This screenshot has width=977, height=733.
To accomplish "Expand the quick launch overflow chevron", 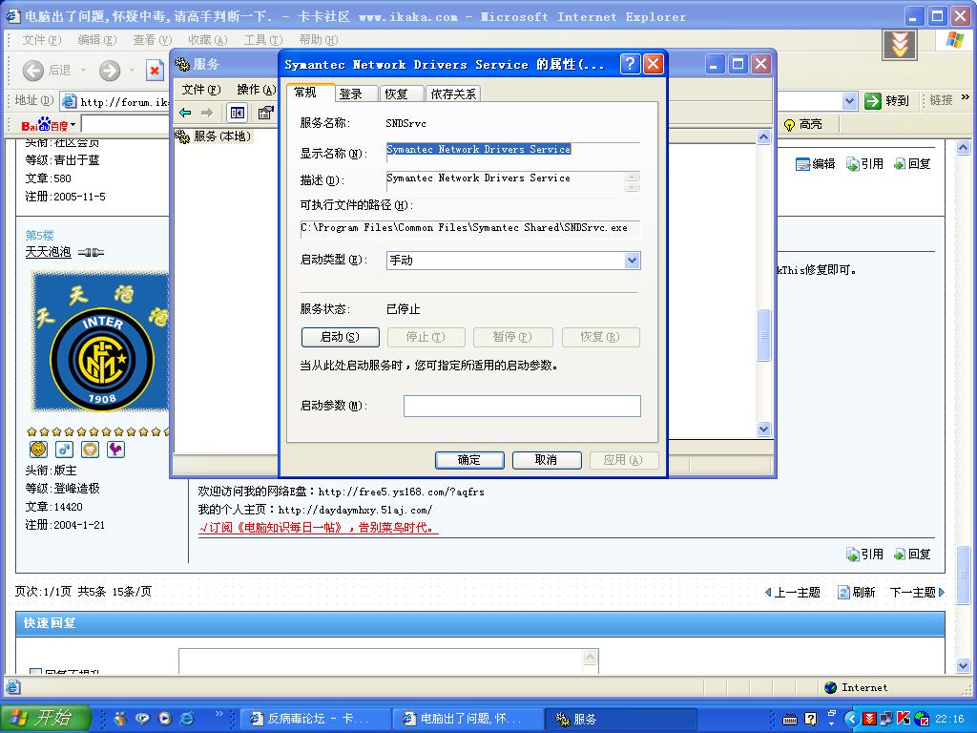I will tap(218, 714).
